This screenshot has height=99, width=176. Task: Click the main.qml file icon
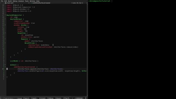[x=6, y=3]
